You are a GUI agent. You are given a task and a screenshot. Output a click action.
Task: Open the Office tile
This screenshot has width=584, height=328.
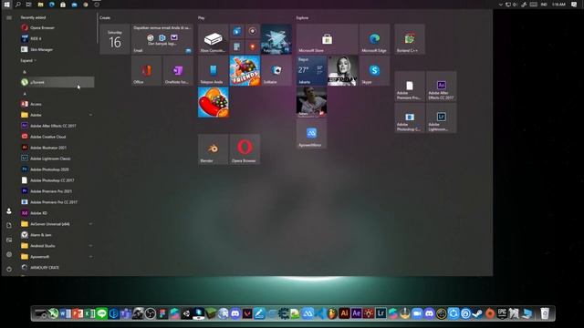[146, 71]
